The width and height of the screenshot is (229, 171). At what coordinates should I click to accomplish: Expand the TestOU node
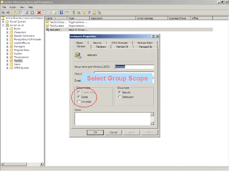click(x=7, y=61)
